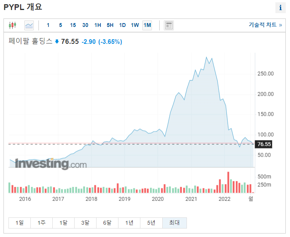Switch interval to 1D
Viewport: 290px width, 237px height.
122,25
